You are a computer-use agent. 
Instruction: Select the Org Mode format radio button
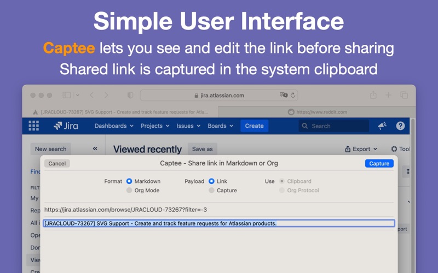[x=129, y=190]
